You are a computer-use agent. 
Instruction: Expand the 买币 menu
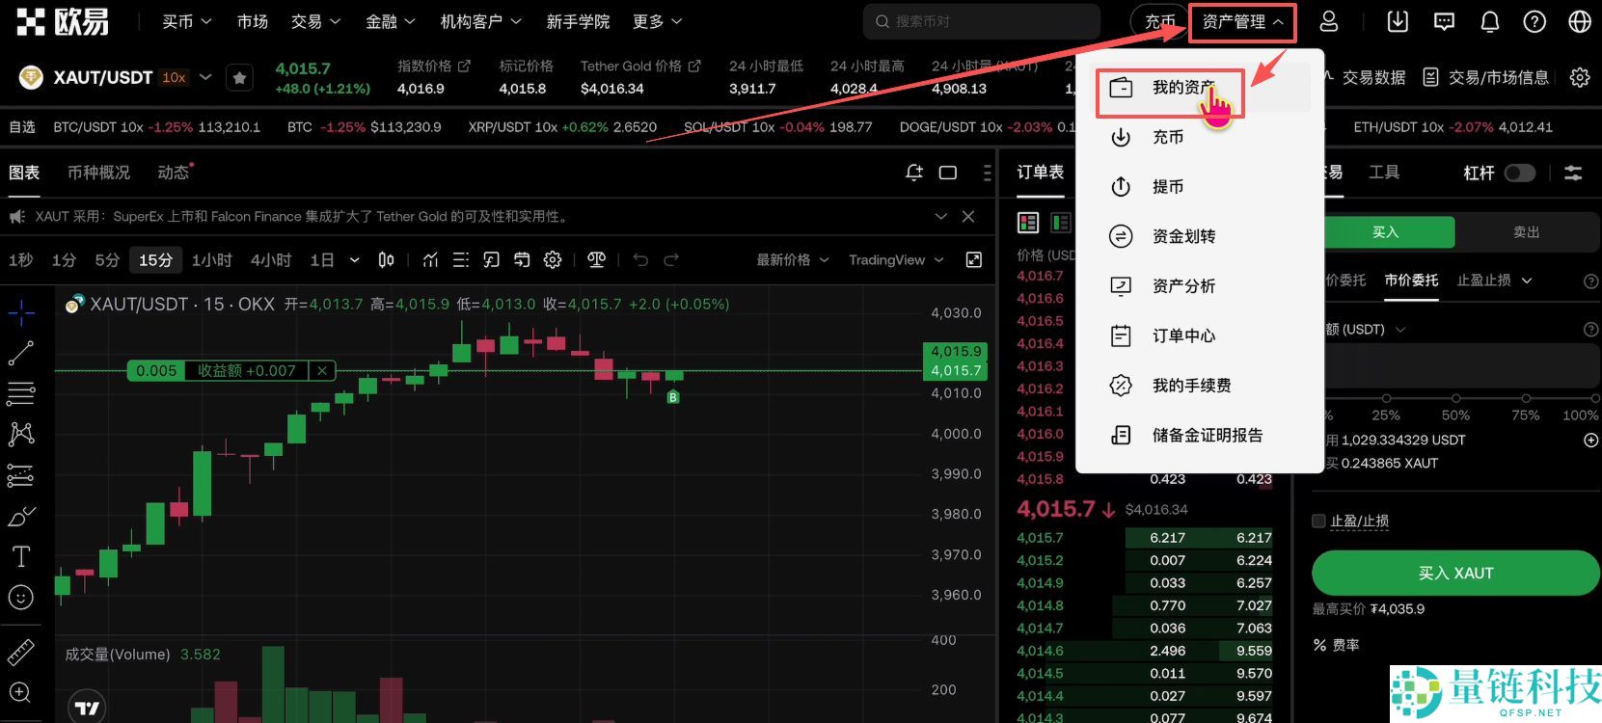tap(187, 21)
